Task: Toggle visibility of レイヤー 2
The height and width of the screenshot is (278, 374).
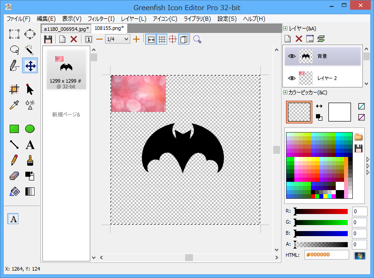Action: pos(292,78)
